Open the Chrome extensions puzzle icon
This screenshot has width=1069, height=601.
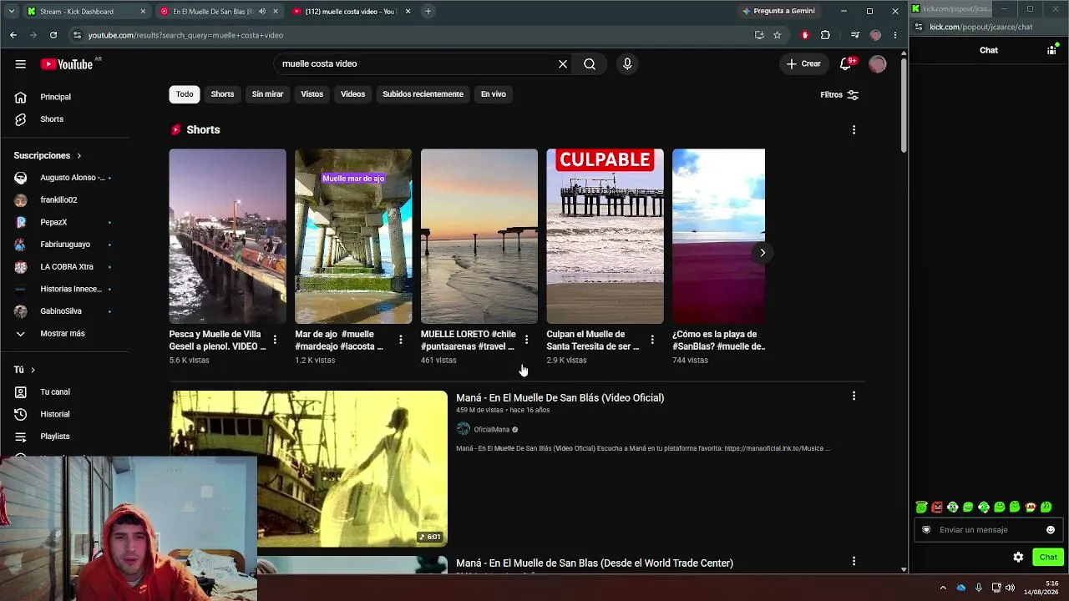(x=825, y=35)
